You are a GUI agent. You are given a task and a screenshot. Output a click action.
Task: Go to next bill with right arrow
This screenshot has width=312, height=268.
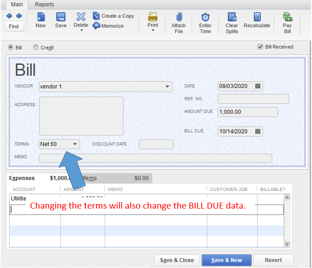pyautogui.click(x=19, y=16)
